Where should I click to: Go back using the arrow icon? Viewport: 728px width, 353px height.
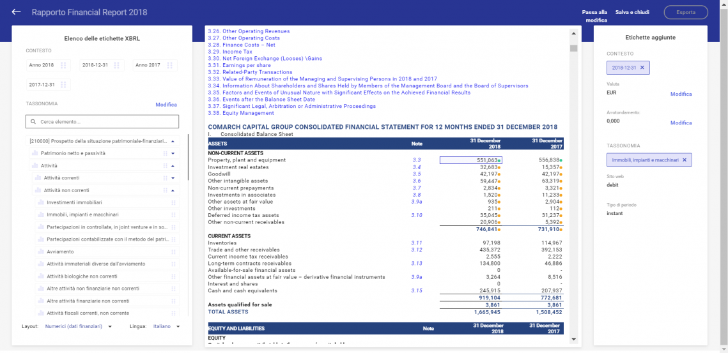coord(16,12)
